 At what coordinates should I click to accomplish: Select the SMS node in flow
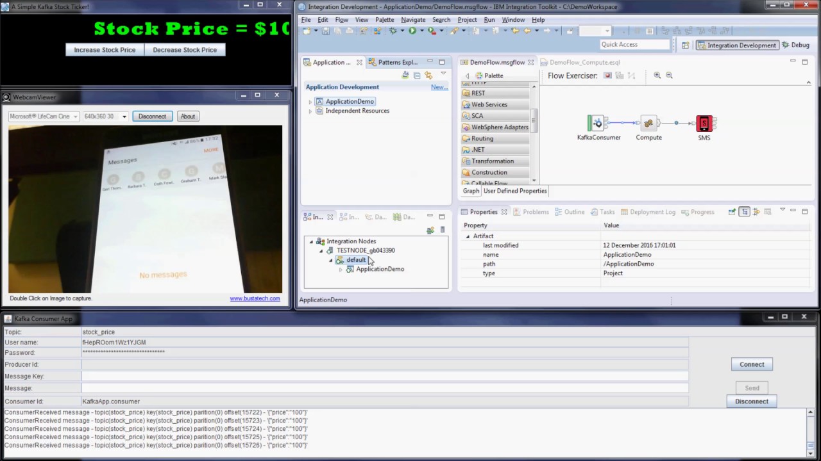tap(704, 124)
